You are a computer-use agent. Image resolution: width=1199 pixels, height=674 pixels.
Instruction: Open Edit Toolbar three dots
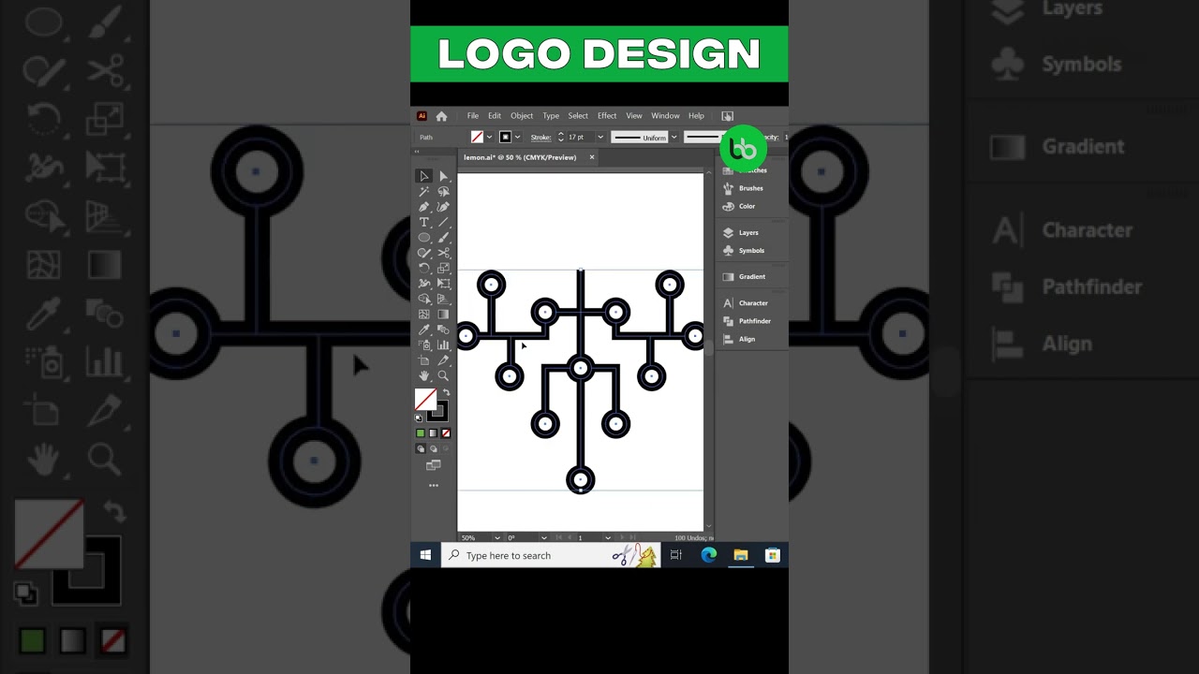[x=433, y=485]
